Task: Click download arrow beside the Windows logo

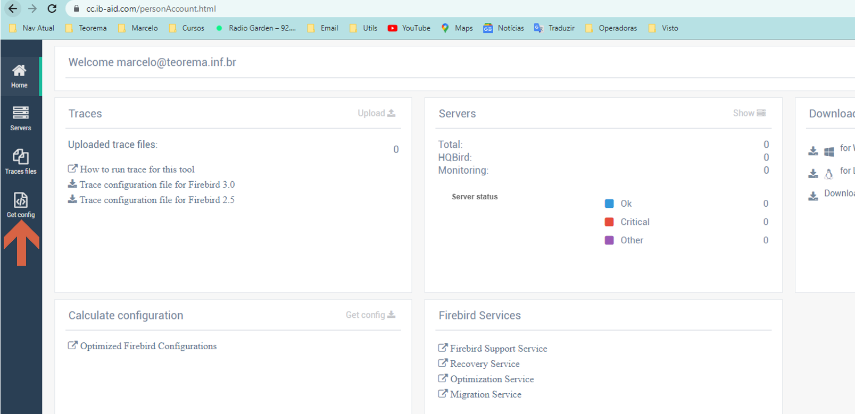Action: 813,151
